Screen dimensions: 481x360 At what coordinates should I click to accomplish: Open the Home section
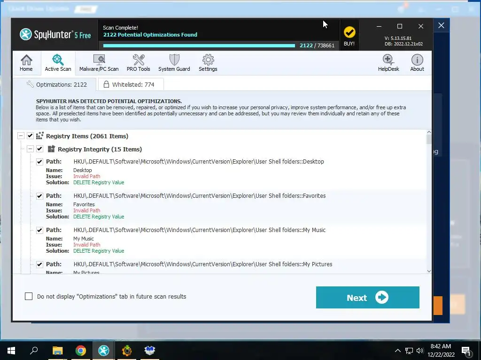pos(26,63)
